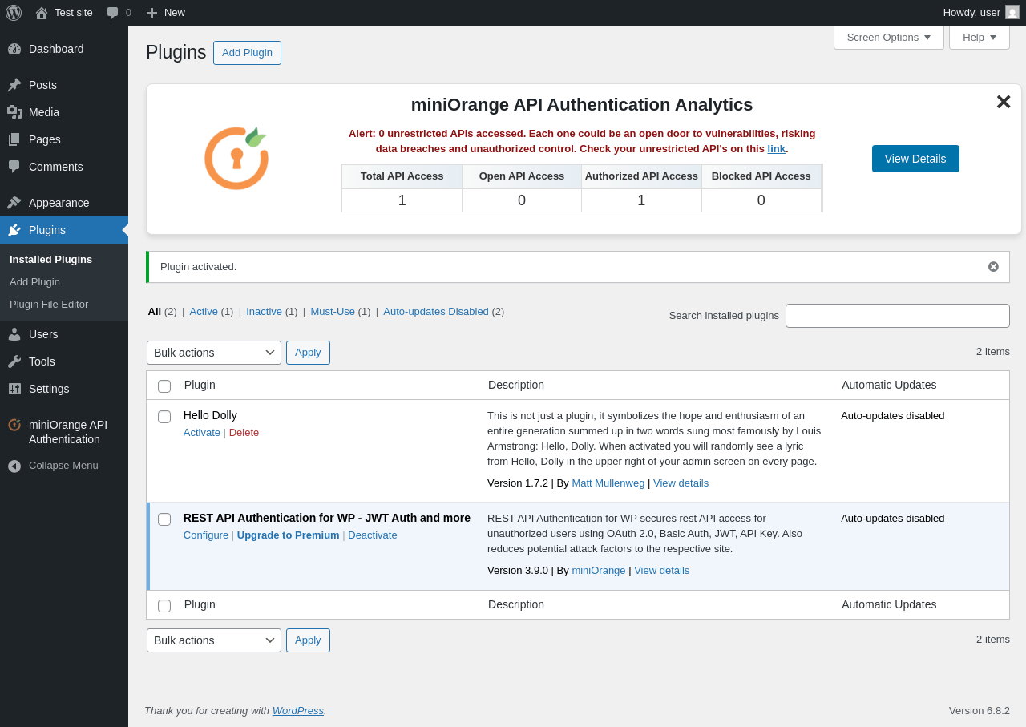The width and height of the screenshot is (1026, 727).
Task: Click the plus icon next to New
Action: [x=151, y=13]
